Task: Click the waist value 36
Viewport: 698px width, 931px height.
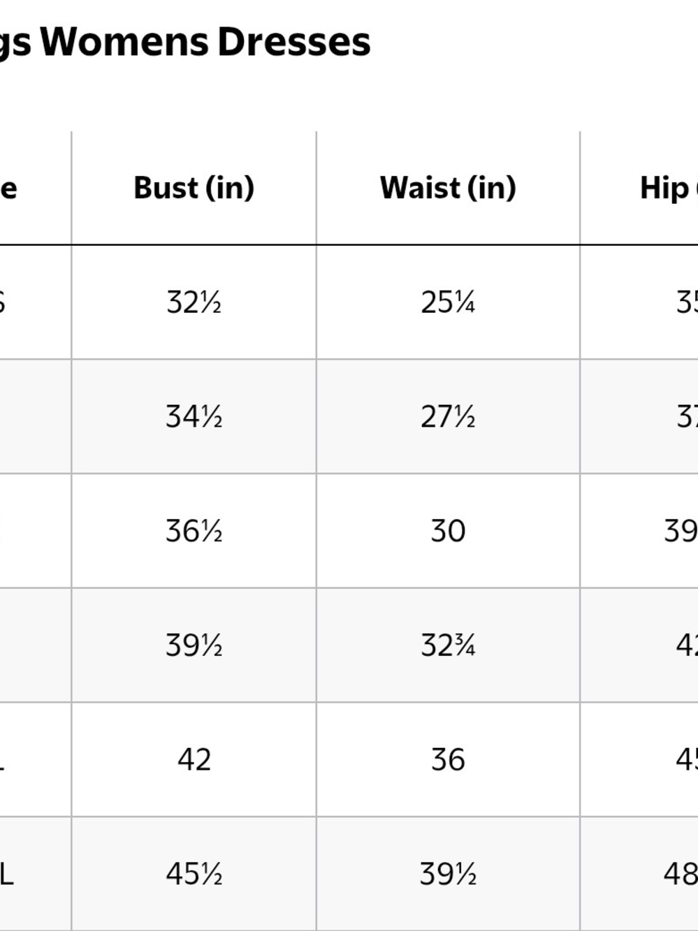Action: coord(448,760)
